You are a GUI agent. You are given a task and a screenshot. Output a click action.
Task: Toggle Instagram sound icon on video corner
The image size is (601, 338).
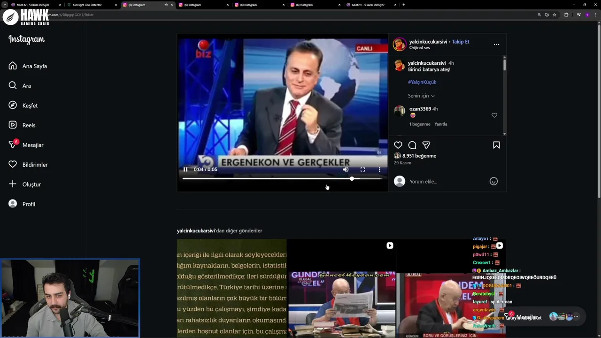click(379, 152)
